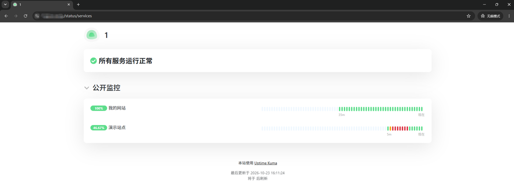This screenshot has height=191, width=514.
Task: Click the 演示站点 monitor name
Action: [x=117, y=127]
